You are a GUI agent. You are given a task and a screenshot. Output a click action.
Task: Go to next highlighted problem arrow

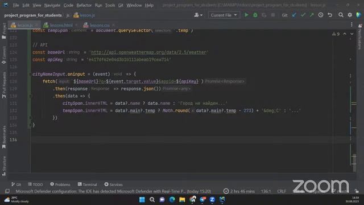coord(352,34)
